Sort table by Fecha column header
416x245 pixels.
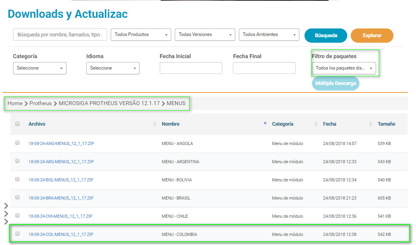(329, 124)
